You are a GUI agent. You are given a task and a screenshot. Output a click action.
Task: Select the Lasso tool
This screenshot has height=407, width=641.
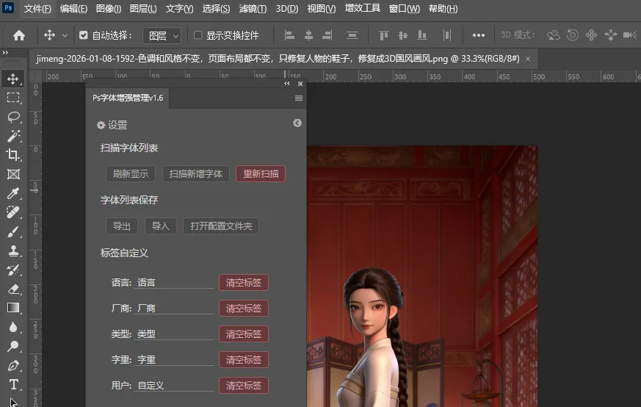click(x=13, y=117)
